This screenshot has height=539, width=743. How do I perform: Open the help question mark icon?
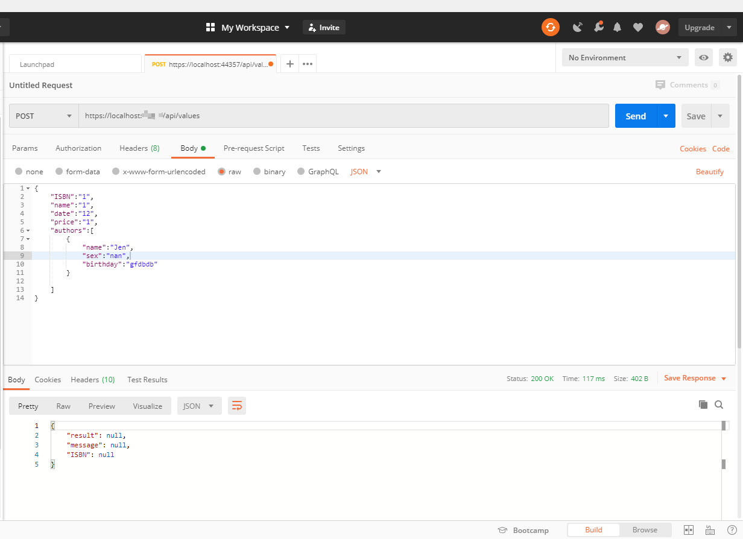[x=732, y=530]
